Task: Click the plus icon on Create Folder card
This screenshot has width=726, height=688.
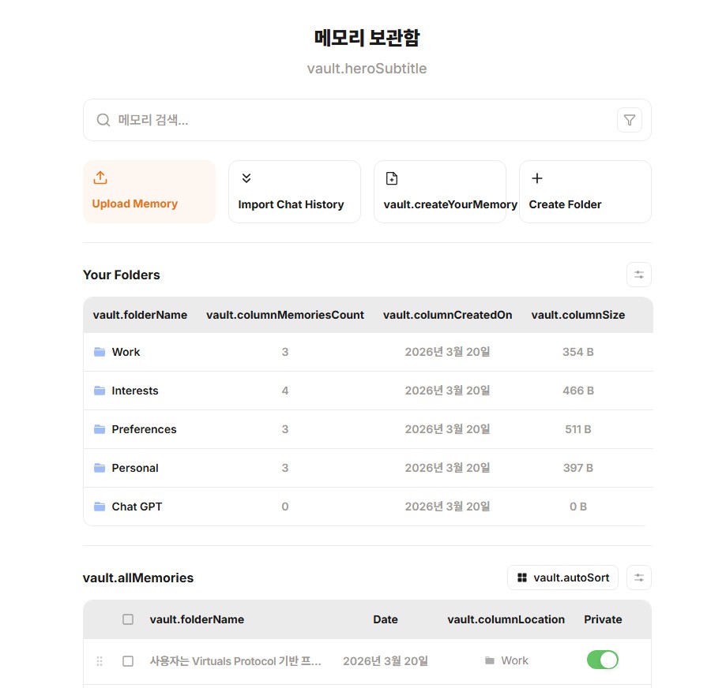Action: point(536,178)
